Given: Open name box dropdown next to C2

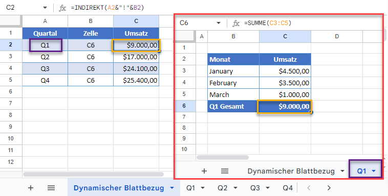Looking at the screenshot, I should pos(45,8).
